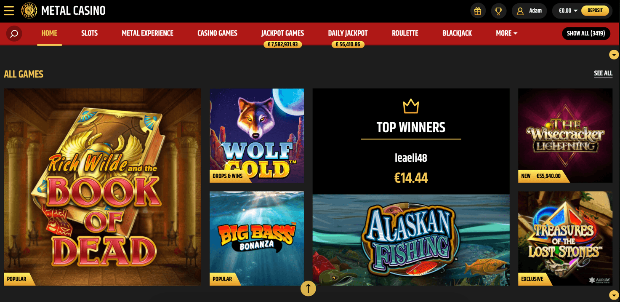Select the Roulette tab

[x=405, y=33]
